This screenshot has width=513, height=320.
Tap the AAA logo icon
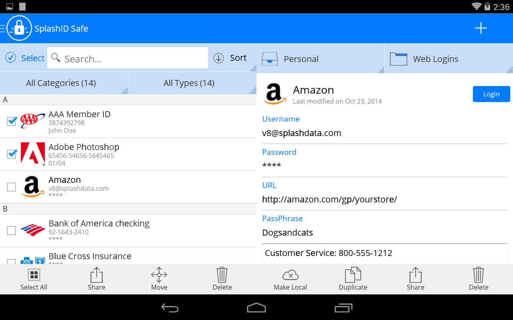(32, 120)
